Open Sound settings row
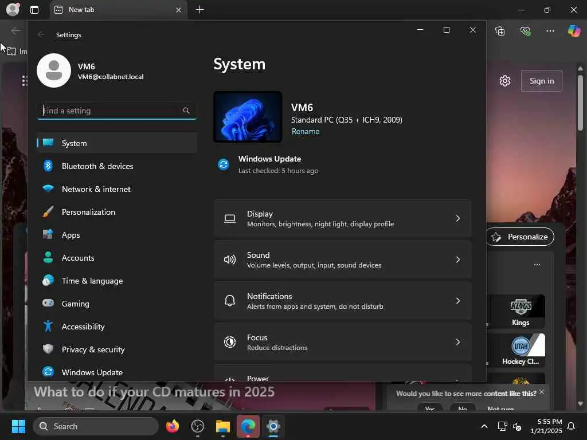This screenshot has width=587, height=440. 343,260
